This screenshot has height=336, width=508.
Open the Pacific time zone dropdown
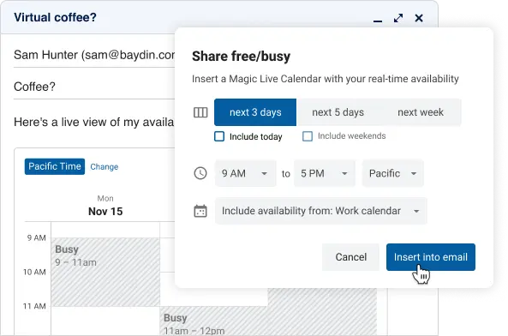pos(392,173)
